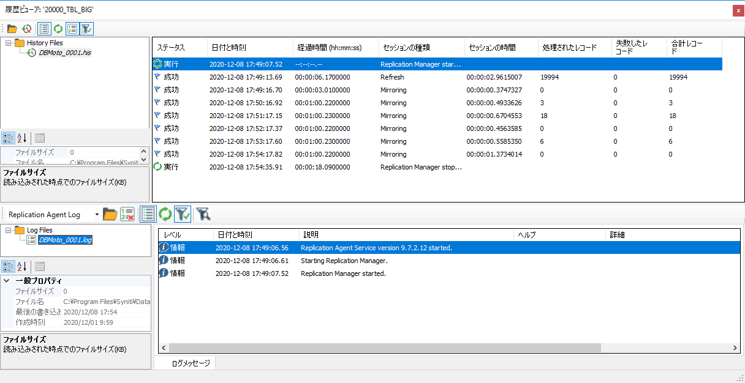This screenshot has width=745, height=383.
Task: Select the Mirroring row at 17:51:17.15
Action: (437, 116)
